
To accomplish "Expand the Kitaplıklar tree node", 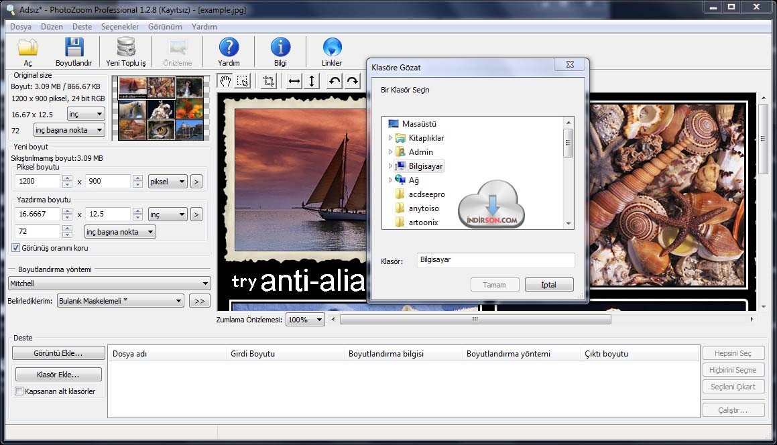I will click(390, 138).
